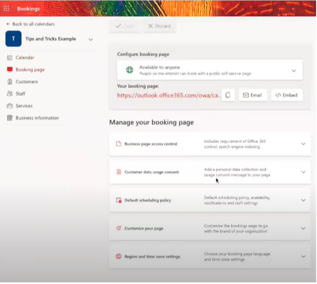The height and width of the screenshot is (284, 317).
Task: Click the Customer data usage consent icon
Action: 119,172
